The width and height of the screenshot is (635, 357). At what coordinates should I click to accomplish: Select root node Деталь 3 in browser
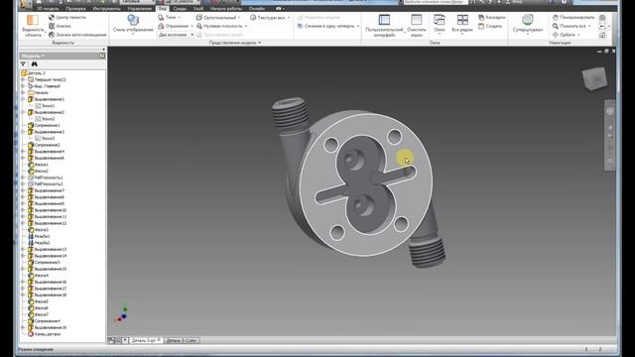pyautogui.click(x=33, y=73)
